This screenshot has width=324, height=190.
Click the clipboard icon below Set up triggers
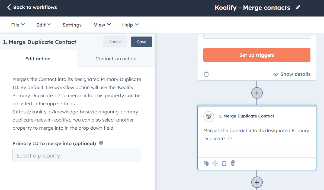[206, 74]
